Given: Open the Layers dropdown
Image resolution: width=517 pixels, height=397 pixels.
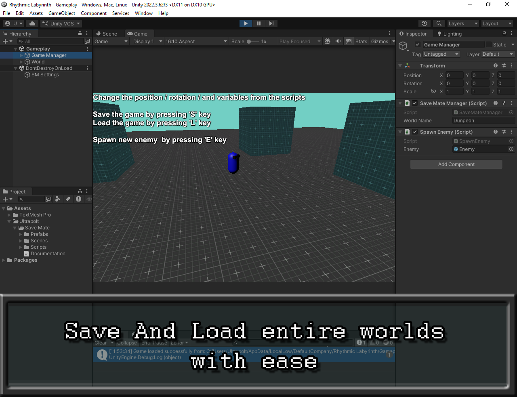Looking at the screenshot, I should pos(463,23).
